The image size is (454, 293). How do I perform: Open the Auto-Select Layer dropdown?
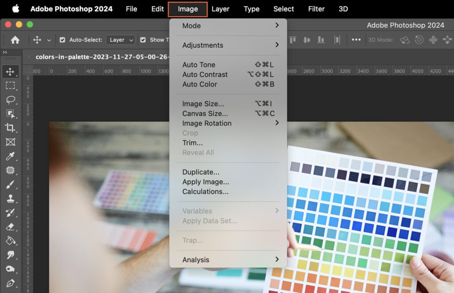tap(120, 39)
